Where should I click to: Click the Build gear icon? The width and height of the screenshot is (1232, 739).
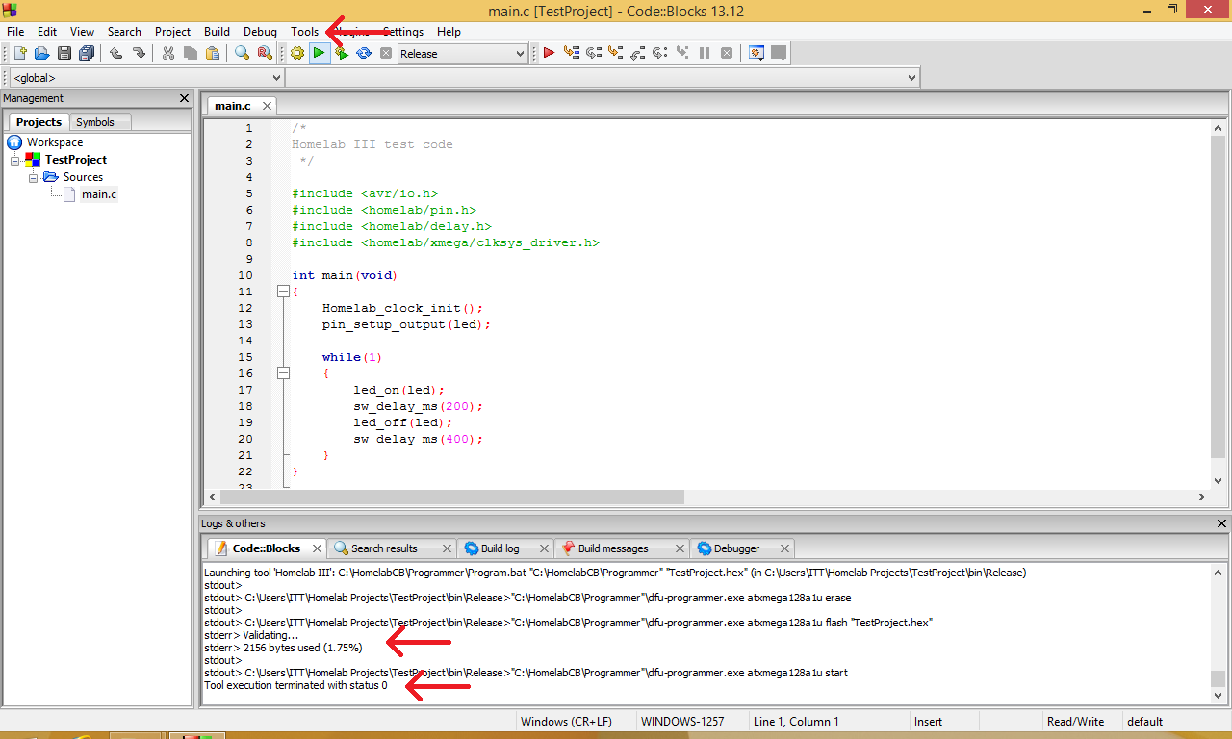pos(297,54)
